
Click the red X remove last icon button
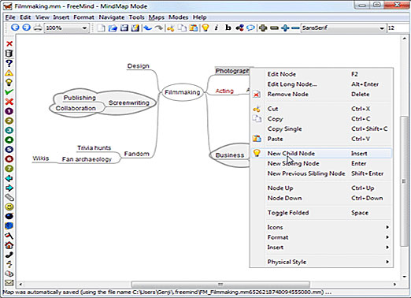[x=9, y=43]
